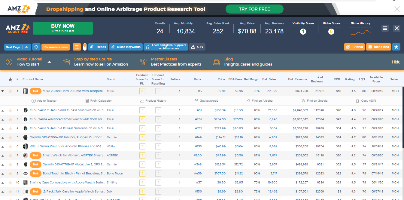
Task: Star the Garmin Instinct row
Action: tap(10, 137)
